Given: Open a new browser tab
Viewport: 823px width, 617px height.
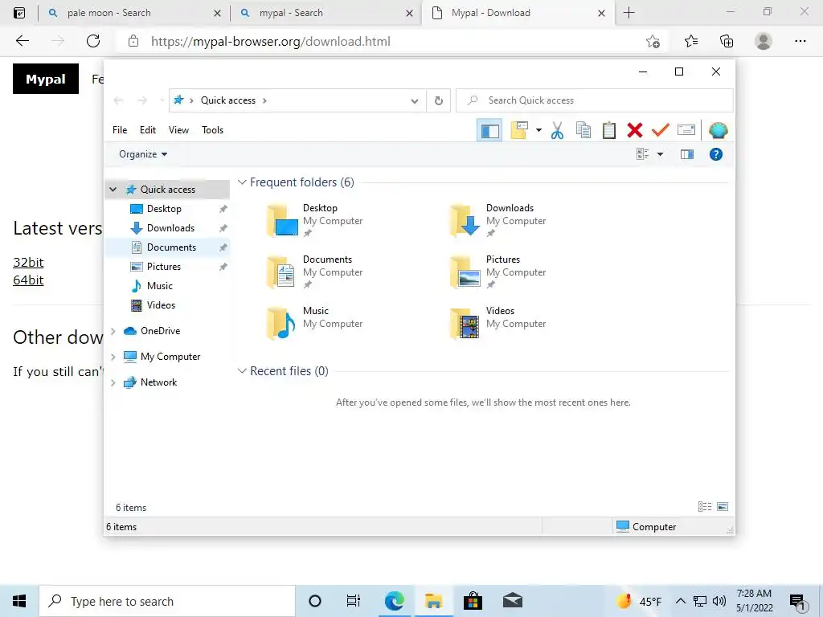Looking at the screenshot, I should pyautogui.click(x=629, y=13).
